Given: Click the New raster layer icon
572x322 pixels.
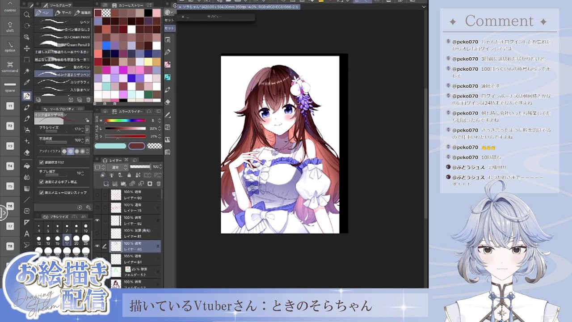Looking at the screenshot, I should pos(106,184).
